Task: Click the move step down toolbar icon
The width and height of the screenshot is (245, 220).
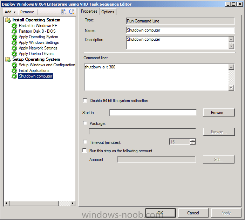Action: coord(72,12)
